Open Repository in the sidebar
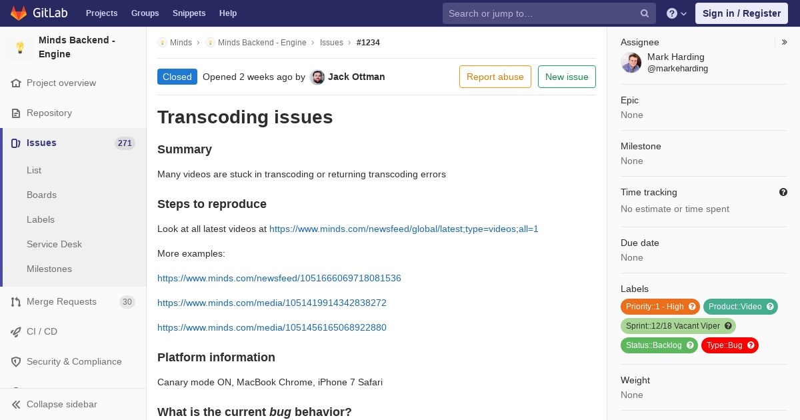 (x=73, y=113)
